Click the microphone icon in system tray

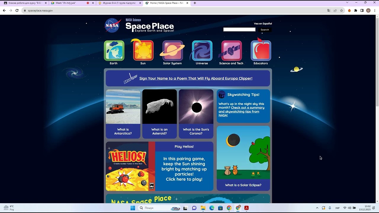[x=330, y=208]
